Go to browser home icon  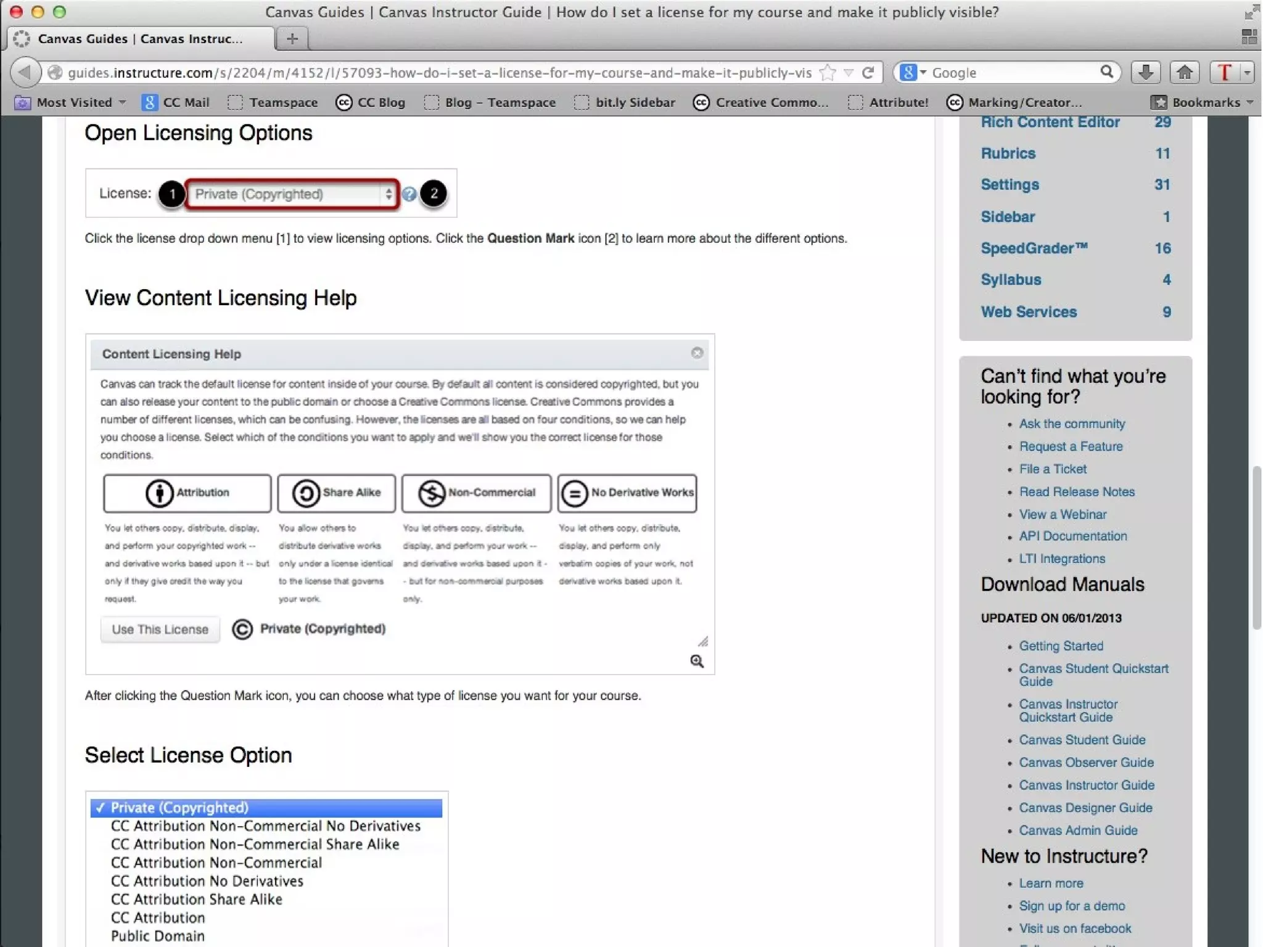pos(1184,73)
